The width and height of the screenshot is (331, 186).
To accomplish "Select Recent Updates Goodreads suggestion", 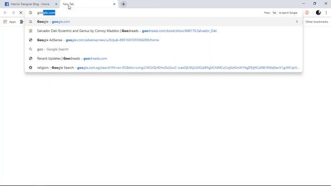I will tap(163, 58).
